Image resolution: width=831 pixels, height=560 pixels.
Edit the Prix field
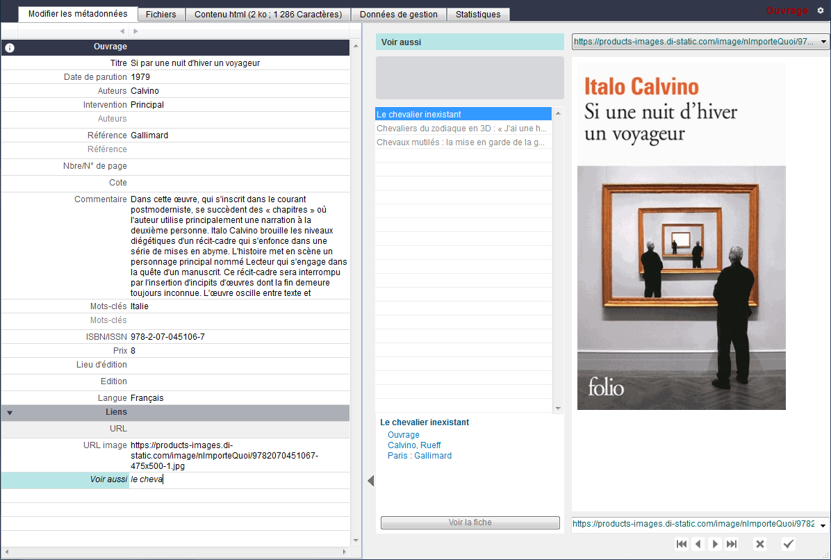tap(240, 351)
